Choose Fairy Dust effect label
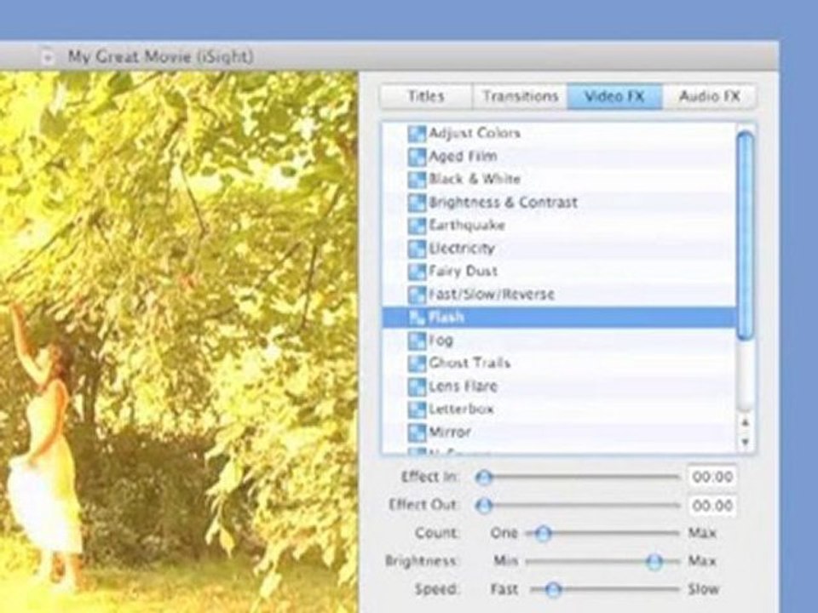Screen dimensions: 818x613 pyautogui.click(x=463, y=271)
